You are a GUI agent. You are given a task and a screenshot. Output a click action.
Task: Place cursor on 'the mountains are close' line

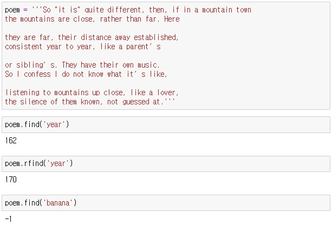(x=92, y=19)
